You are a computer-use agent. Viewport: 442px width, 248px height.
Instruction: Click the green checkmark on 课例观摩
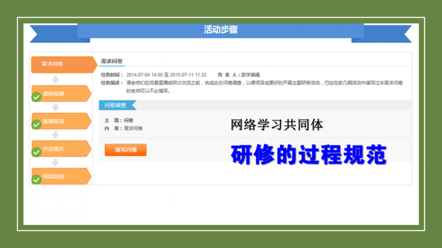coord(37,98)
